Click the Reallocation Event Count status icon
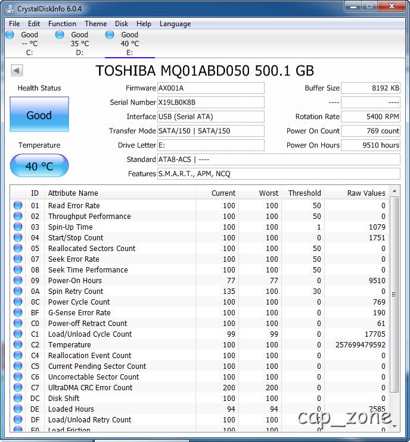This screenshot has width=410, height=442. tap(18, 355)
